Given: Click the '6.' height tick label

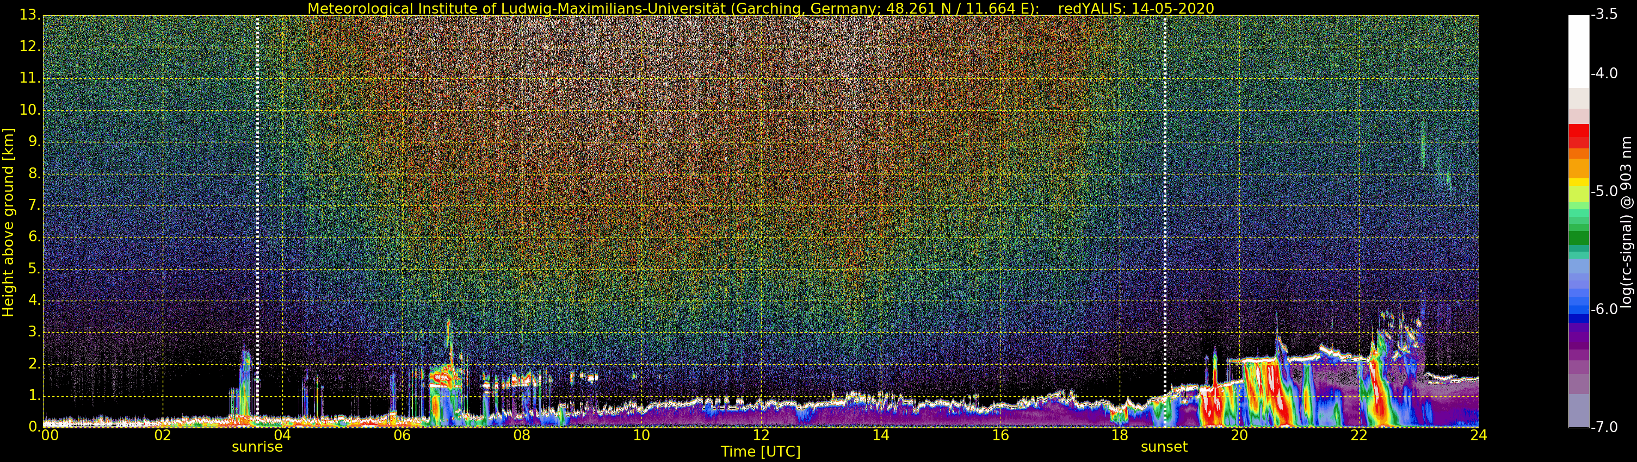Looking at the screenshot, I should (34, 237).
